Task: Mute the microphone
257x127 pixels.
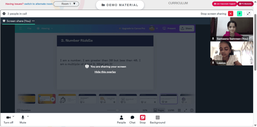Action: pyautogui.click(x=23, y=120)
